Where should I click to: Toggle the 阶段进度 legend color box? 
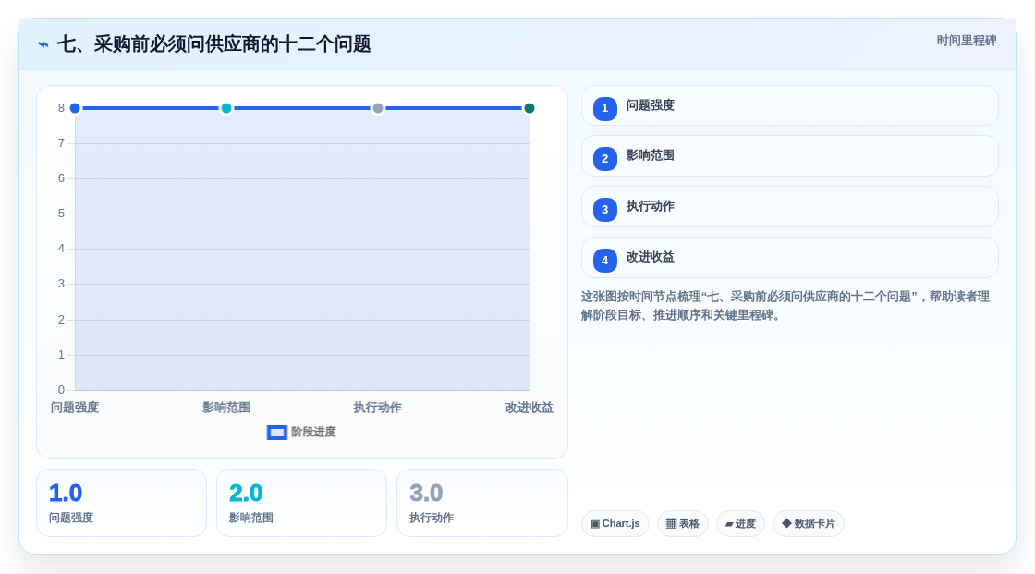(x=276, y=433)
